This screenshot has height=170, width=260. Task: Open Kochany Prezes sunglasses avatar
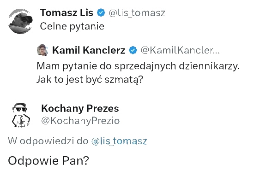tap(21, 115)
